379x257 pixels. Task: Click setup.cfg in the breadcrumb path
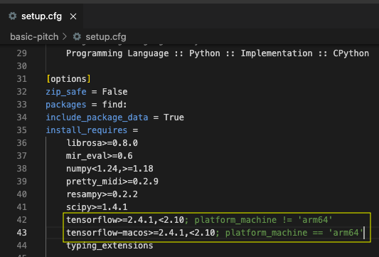tap(106, 37)
